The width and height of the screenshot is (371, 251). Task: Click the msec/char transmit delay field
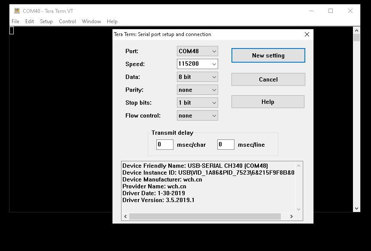click(x=165, y=145)
